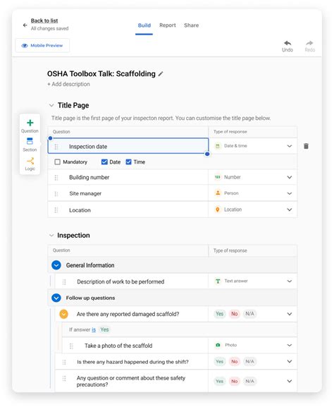Click the Logic icon in side panel
The width and height of the screenshot is (334, 407).
(30, 161)
